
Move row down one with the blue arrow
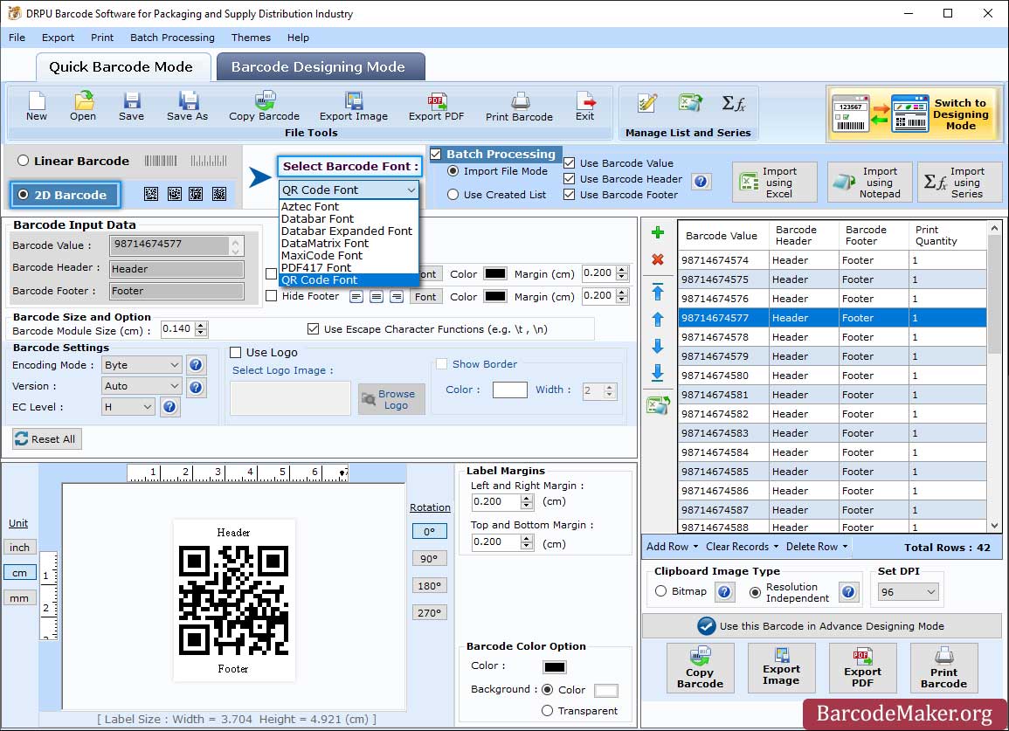tap(658, 346)
